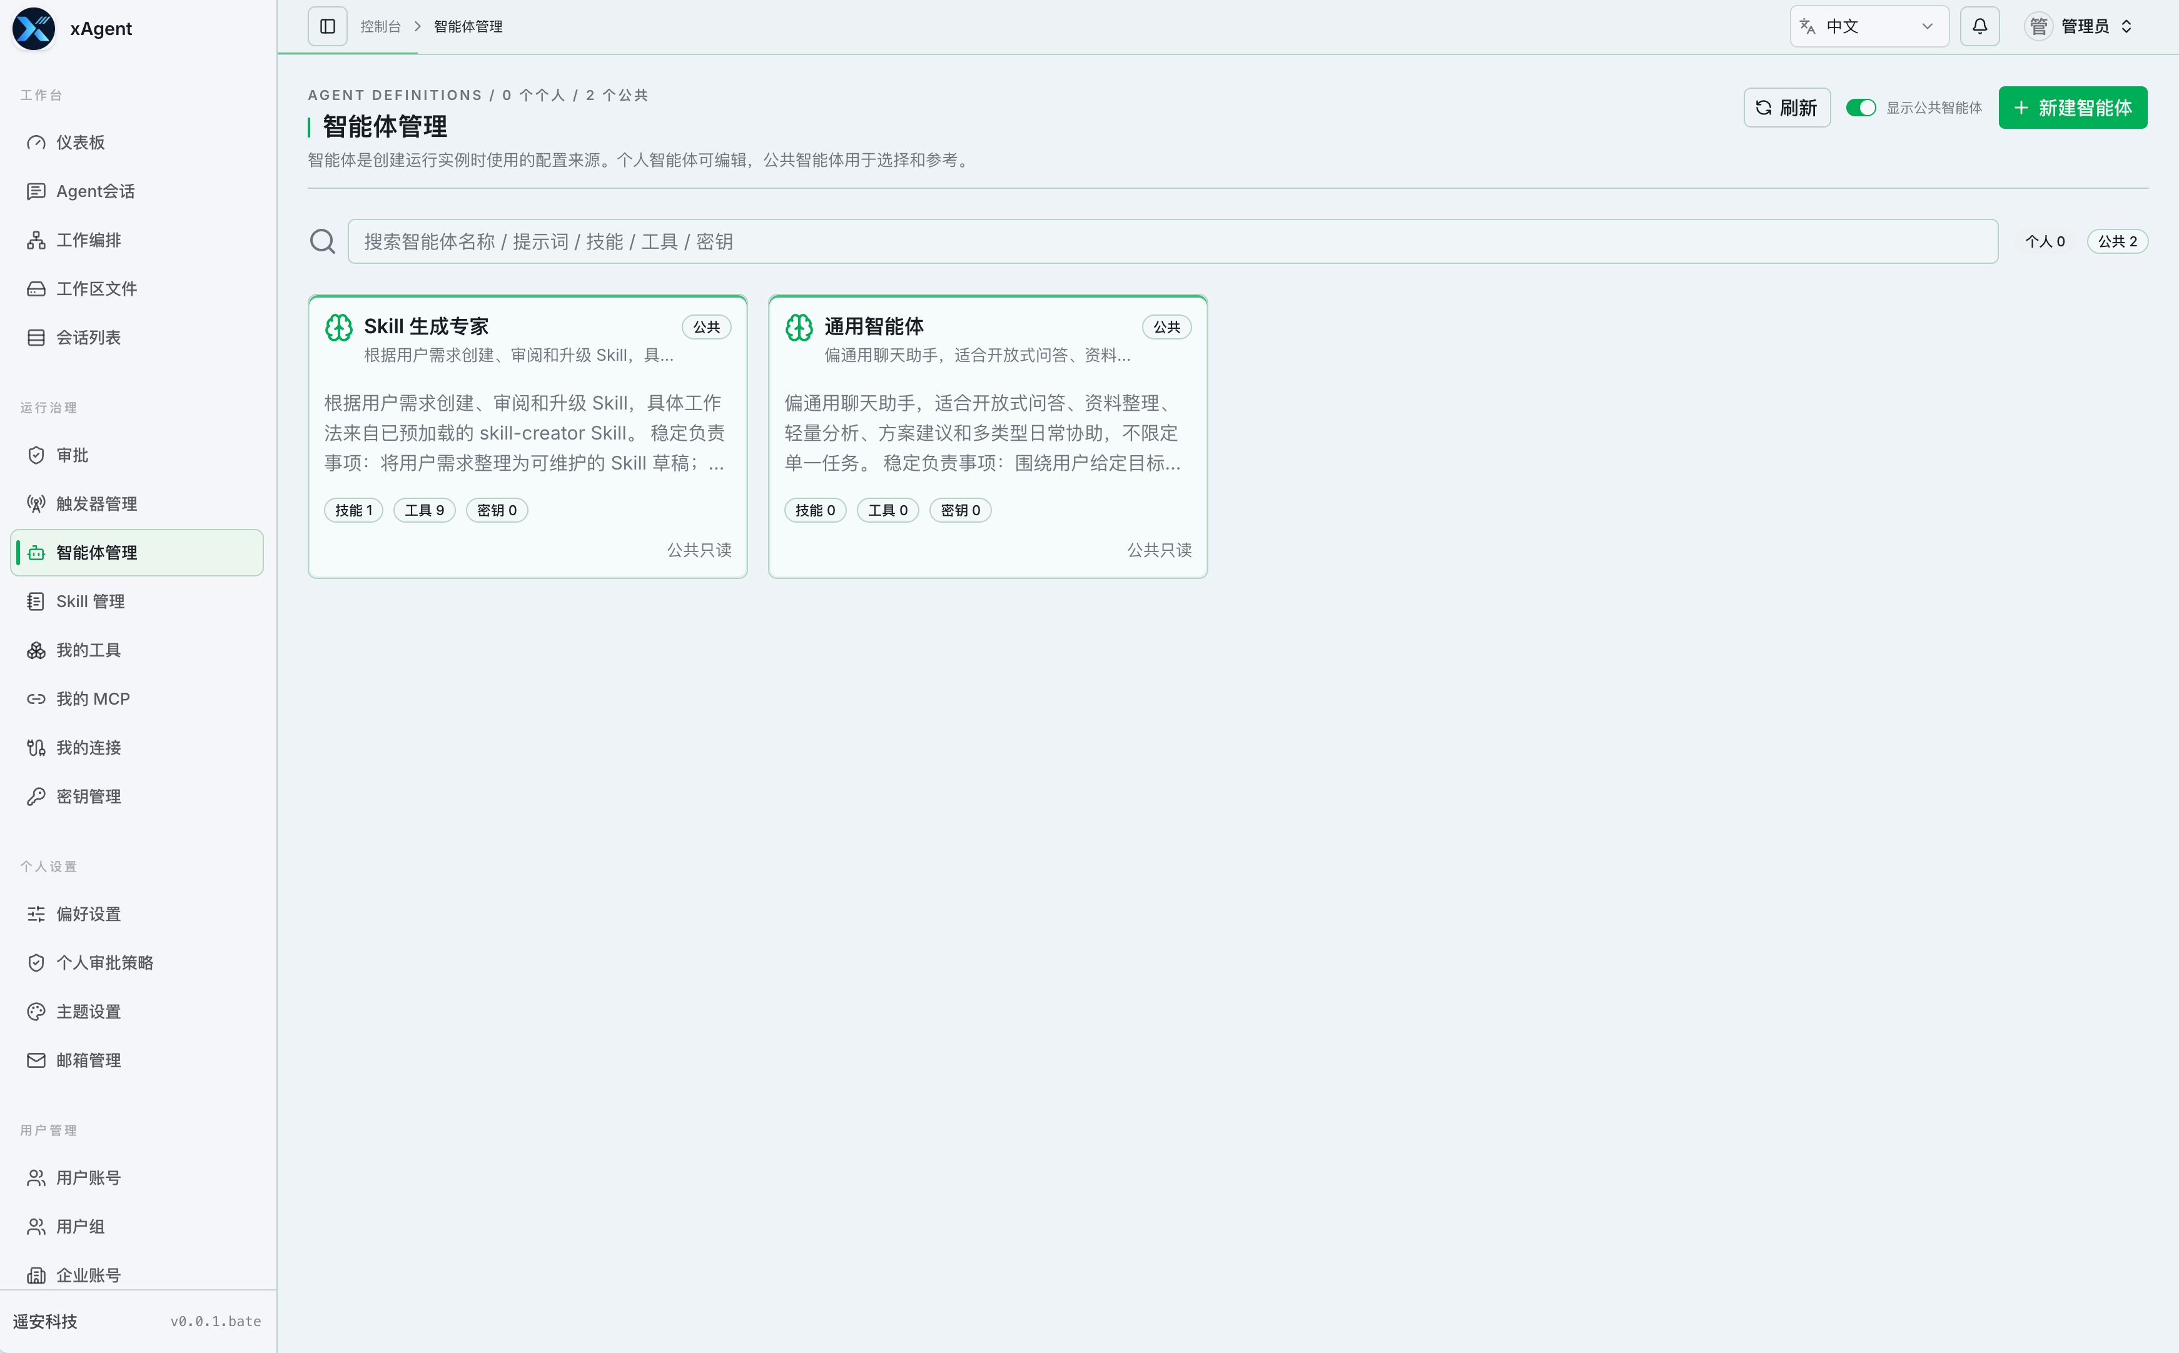The height and width of the screenshot is (1353, 2179).
Task: Navigate to 触发器管理
Action: pos(137,504)
